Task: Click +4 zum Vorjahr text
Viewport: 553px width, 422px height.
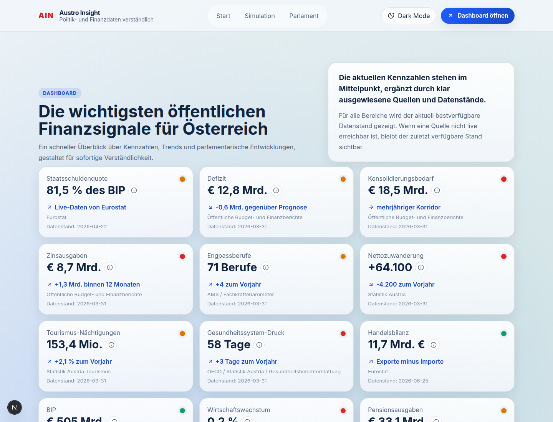Action: (x=238, y=284)
